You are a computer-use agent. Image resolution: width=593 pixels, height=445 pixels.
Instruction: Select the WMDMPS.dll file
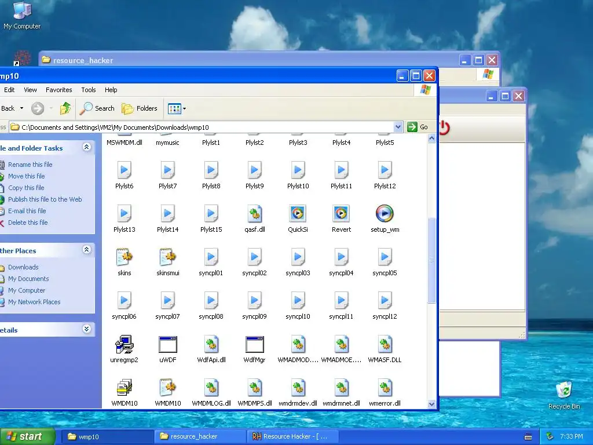click(x=255, y=388)
